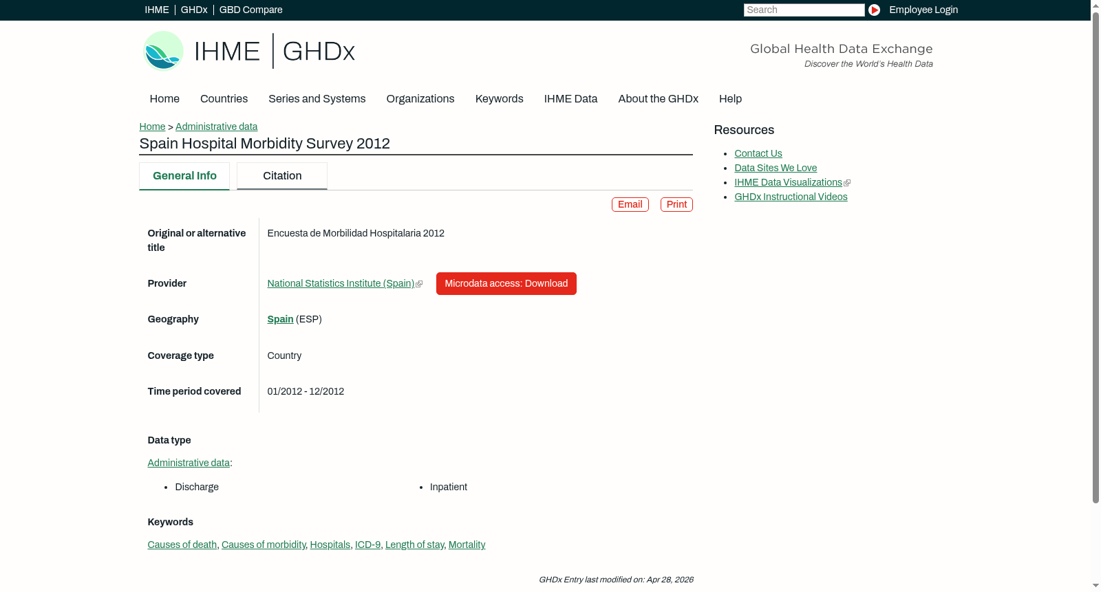Screen dimensions: 1101x592
Task: Open Data Sites We Love link
Action: coord(776,168)
